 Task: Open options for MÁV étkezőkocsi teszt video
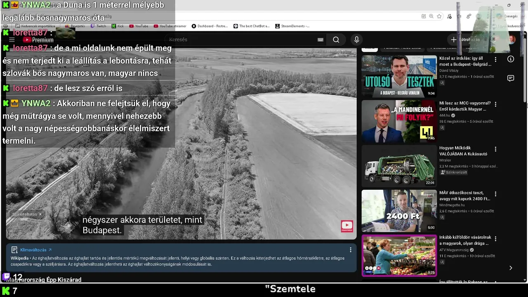[x=495, y=194]
